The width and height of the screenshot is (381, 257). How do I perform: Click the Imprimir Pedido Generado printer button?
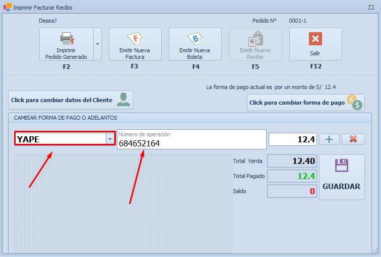click(67, 44)
